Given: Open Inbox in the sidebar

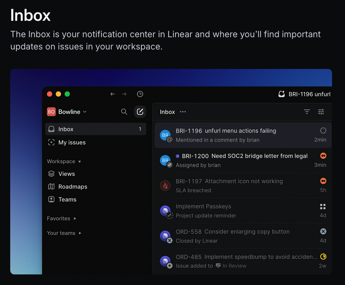Looking at the screenshot, I should pos(95,129).
